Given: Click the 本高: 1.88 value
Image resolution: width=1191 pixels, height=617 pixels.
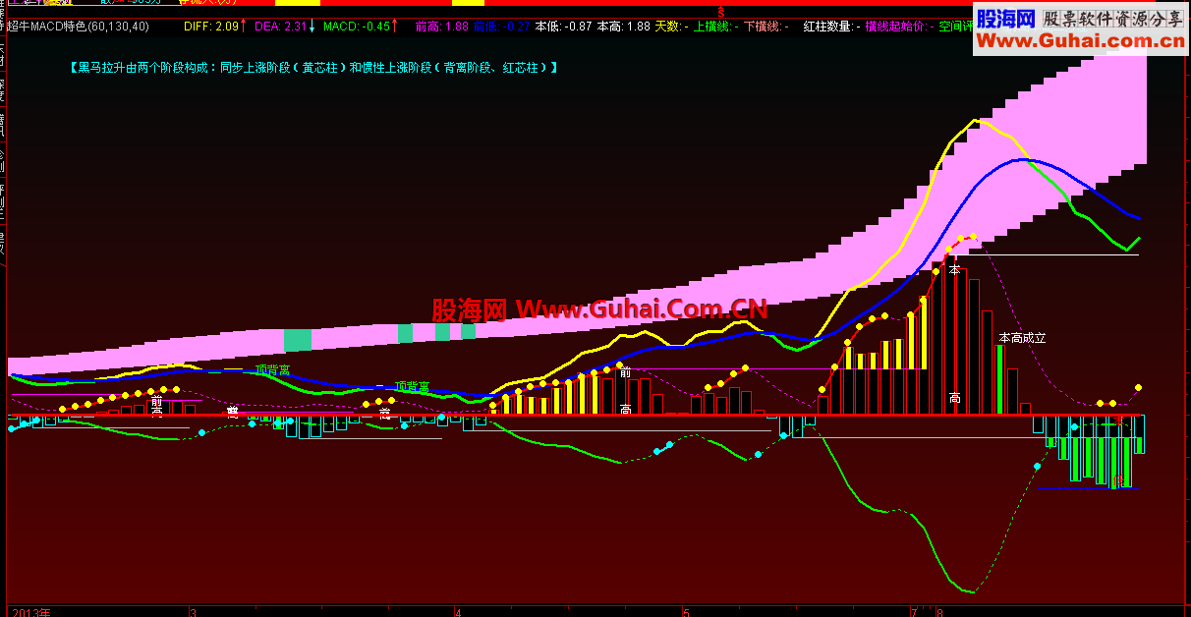Looking at the screenshot, I should pyautogui.click(x=624, y=27).
